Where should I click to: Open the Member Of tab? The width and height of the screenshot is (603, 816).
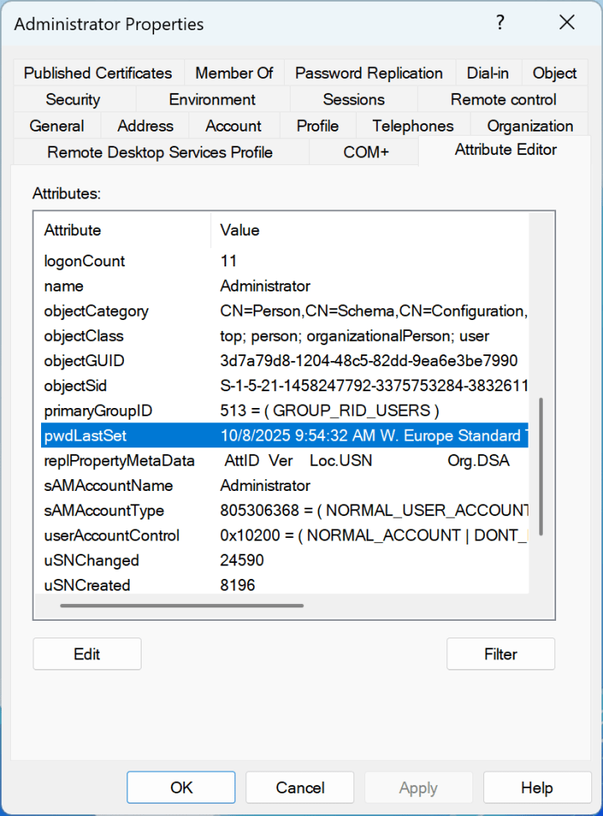pos(234,73)
